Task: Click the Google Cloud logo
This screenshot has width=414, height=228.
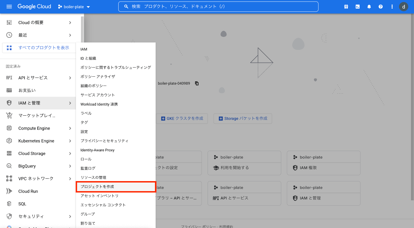Action: pyautogui.click(x=34, y=6)
